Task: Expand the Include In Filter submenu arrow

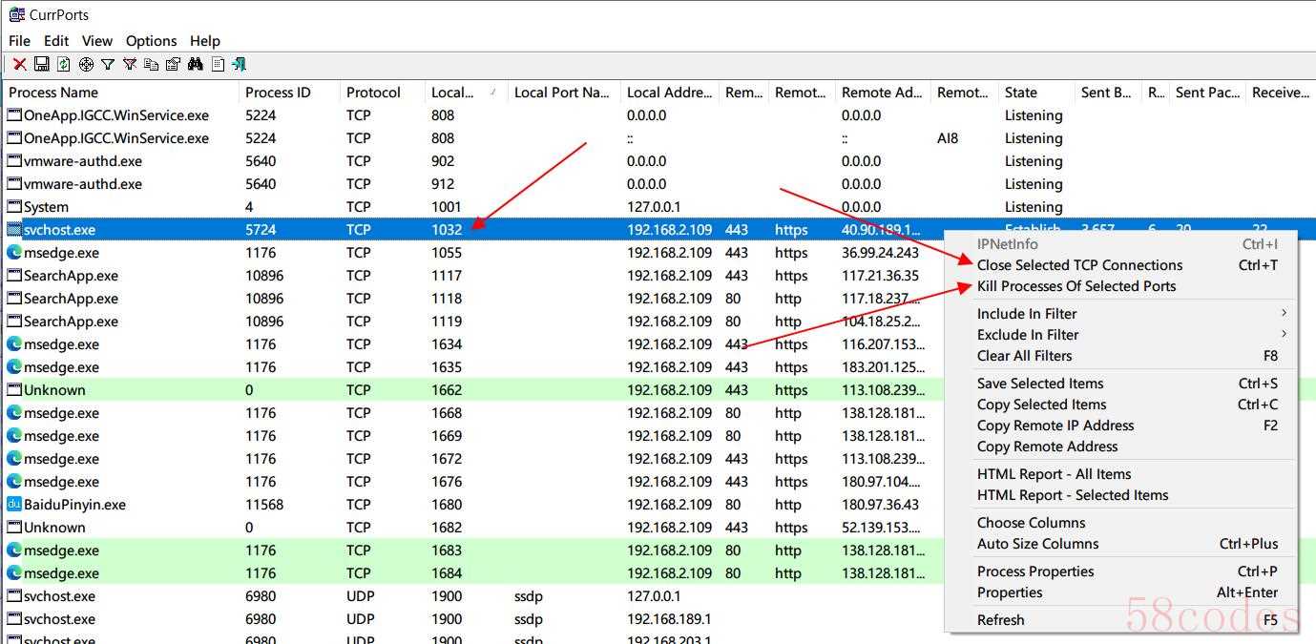Action: pyautogui.click(x=1284, y=313)
